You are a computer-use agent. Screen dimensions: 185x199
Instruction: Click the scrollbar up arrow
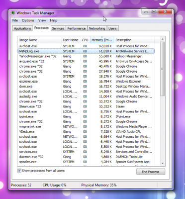tap(163, 39)
